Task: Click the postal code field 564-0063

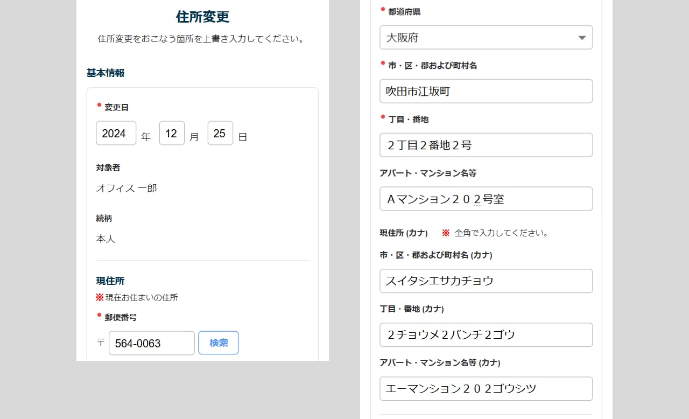Action: coord(152,343)
